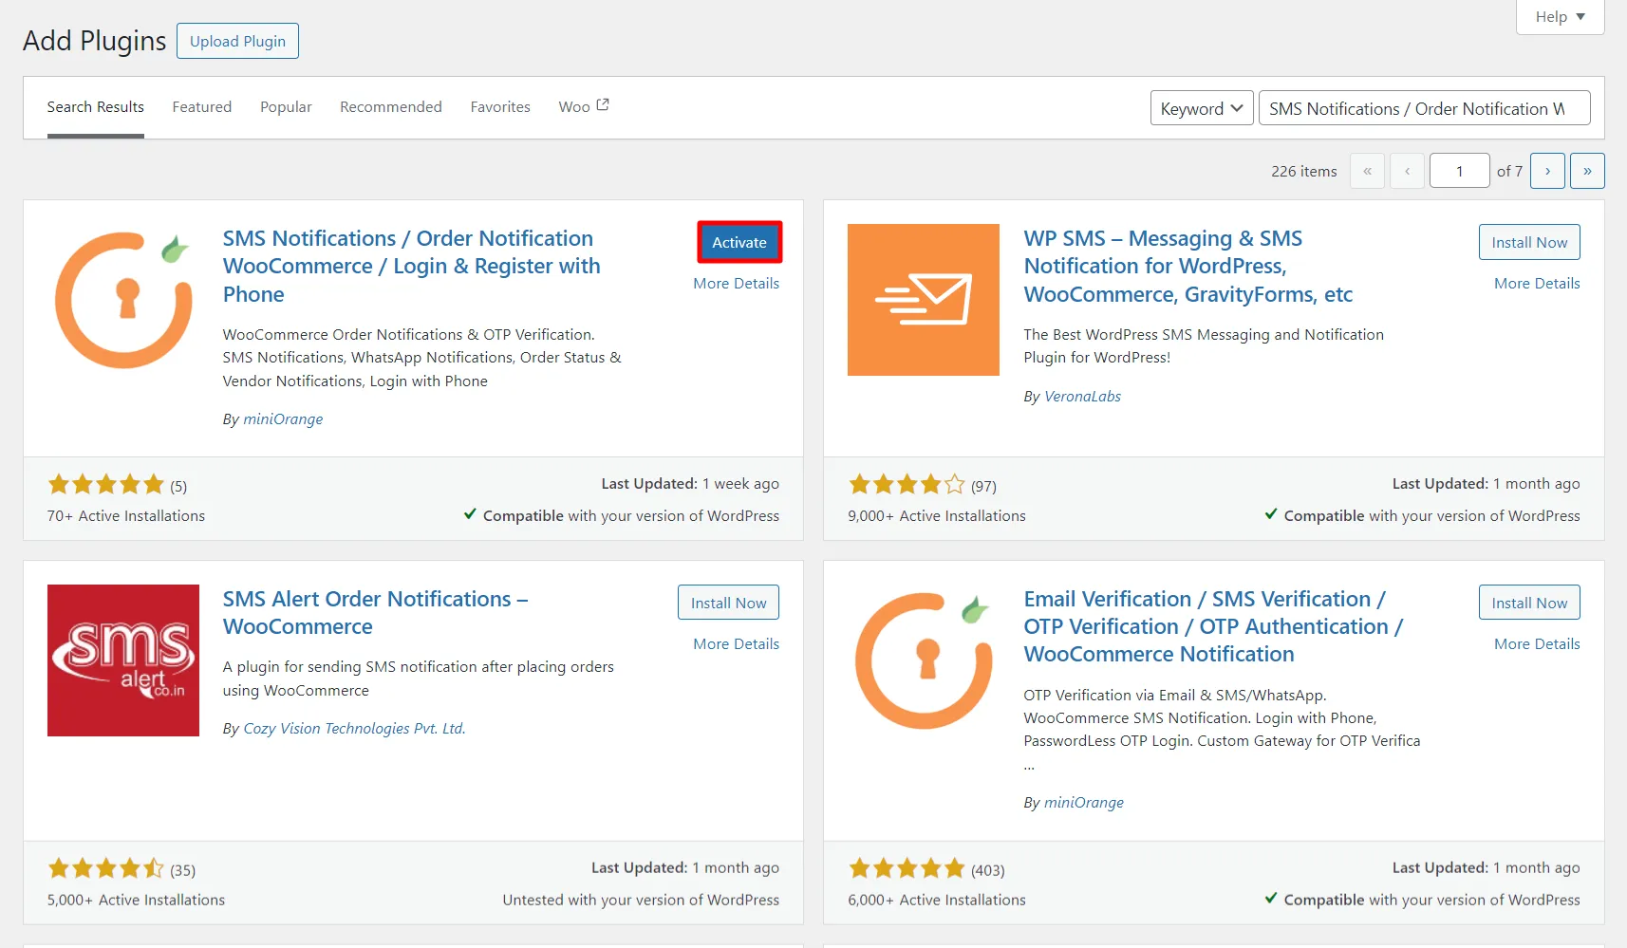
Task: Click the WP SMS orange envelope logo
Action: pos(924,300)
